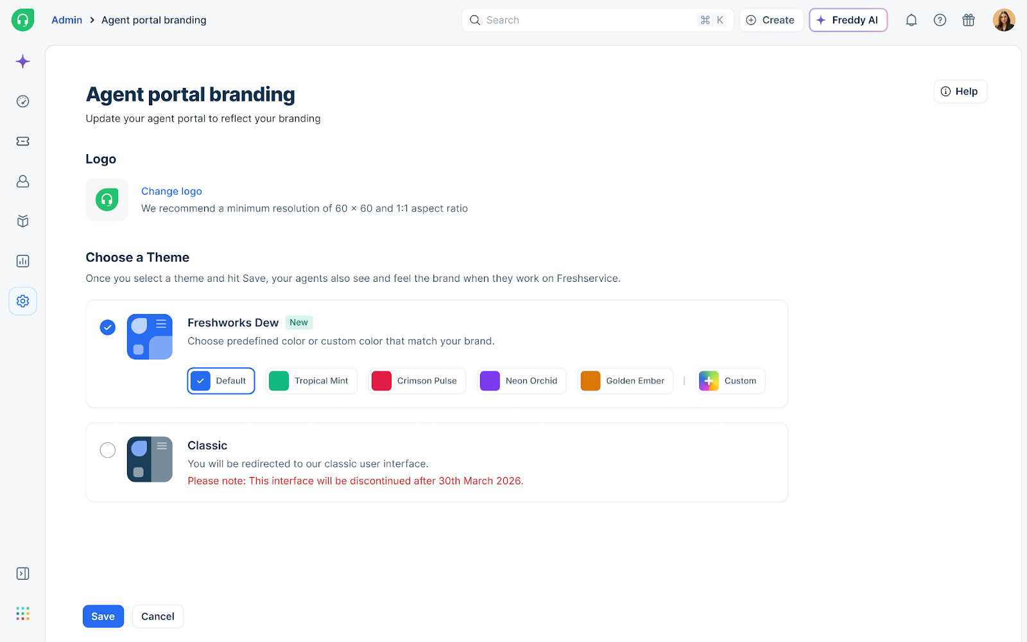Viewport: 1027px width, 642px height.
Task: Focus the Search input field
Action: tap(597, 20)
